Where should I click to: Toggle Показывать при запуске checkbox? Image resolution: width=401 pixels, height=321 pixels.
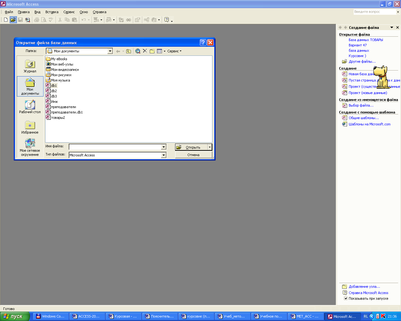click(346, 298)
